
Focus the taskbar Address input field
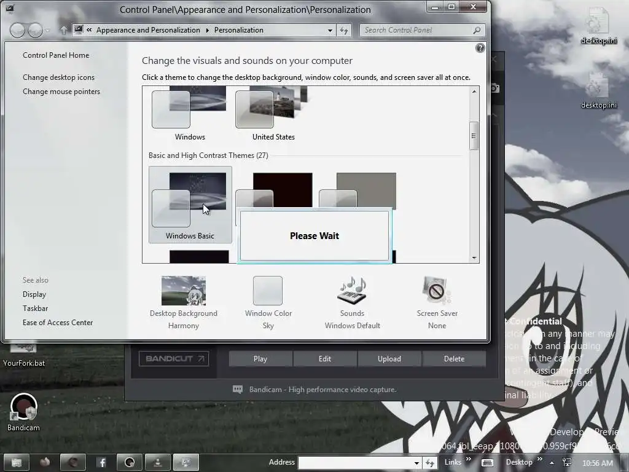coord(356,463)
